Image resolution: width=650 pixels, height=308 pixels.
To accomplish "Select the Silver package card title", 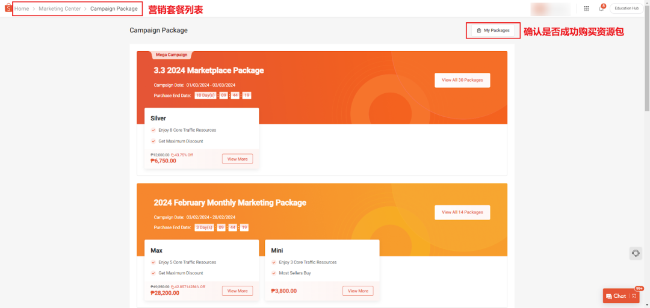I will click(x=158, y=119).
